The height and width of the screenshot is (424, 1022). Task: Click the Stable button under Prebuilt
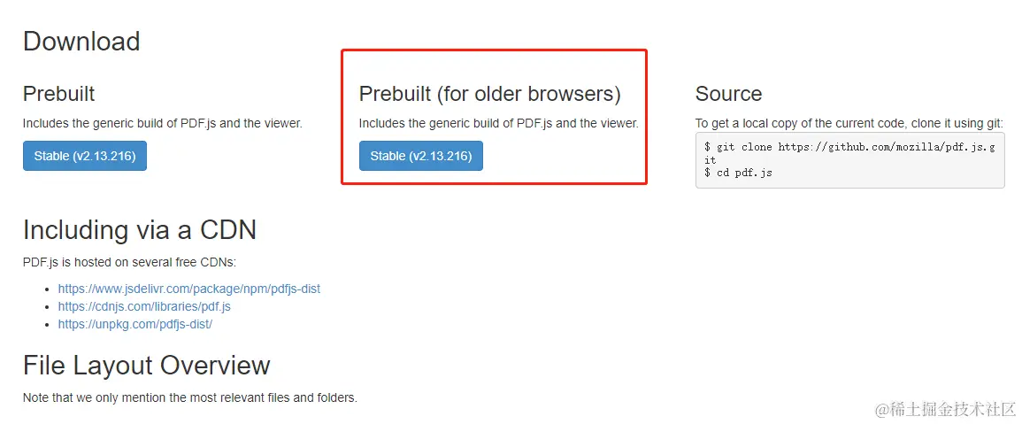84,156
